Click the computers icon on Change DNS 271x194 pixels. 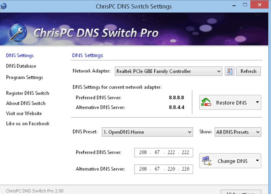pyautogui.click(x=207, y=161)
